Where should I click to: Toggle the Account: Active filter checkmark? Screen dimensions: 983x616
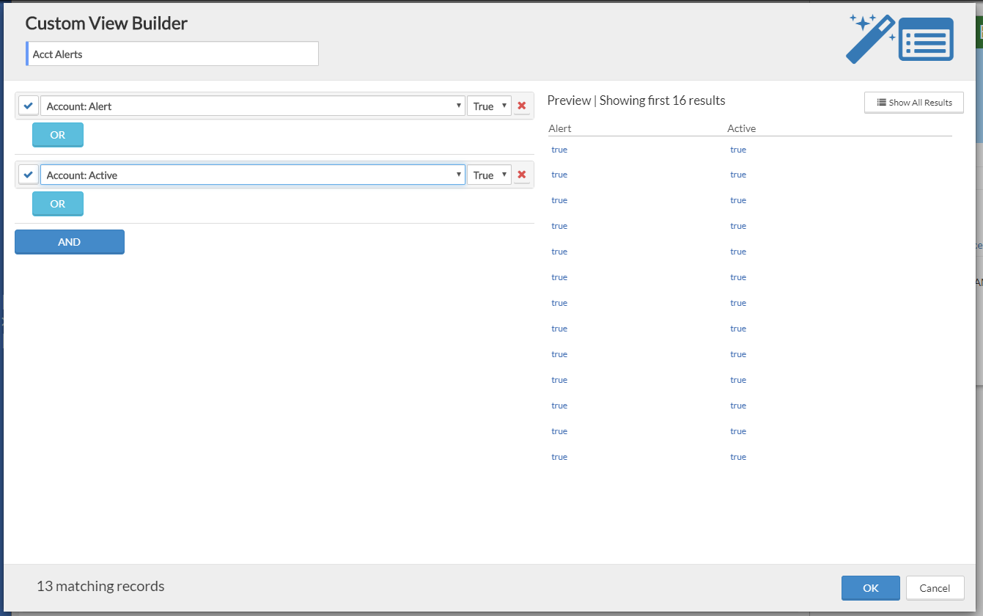click(x=29, y=175)
